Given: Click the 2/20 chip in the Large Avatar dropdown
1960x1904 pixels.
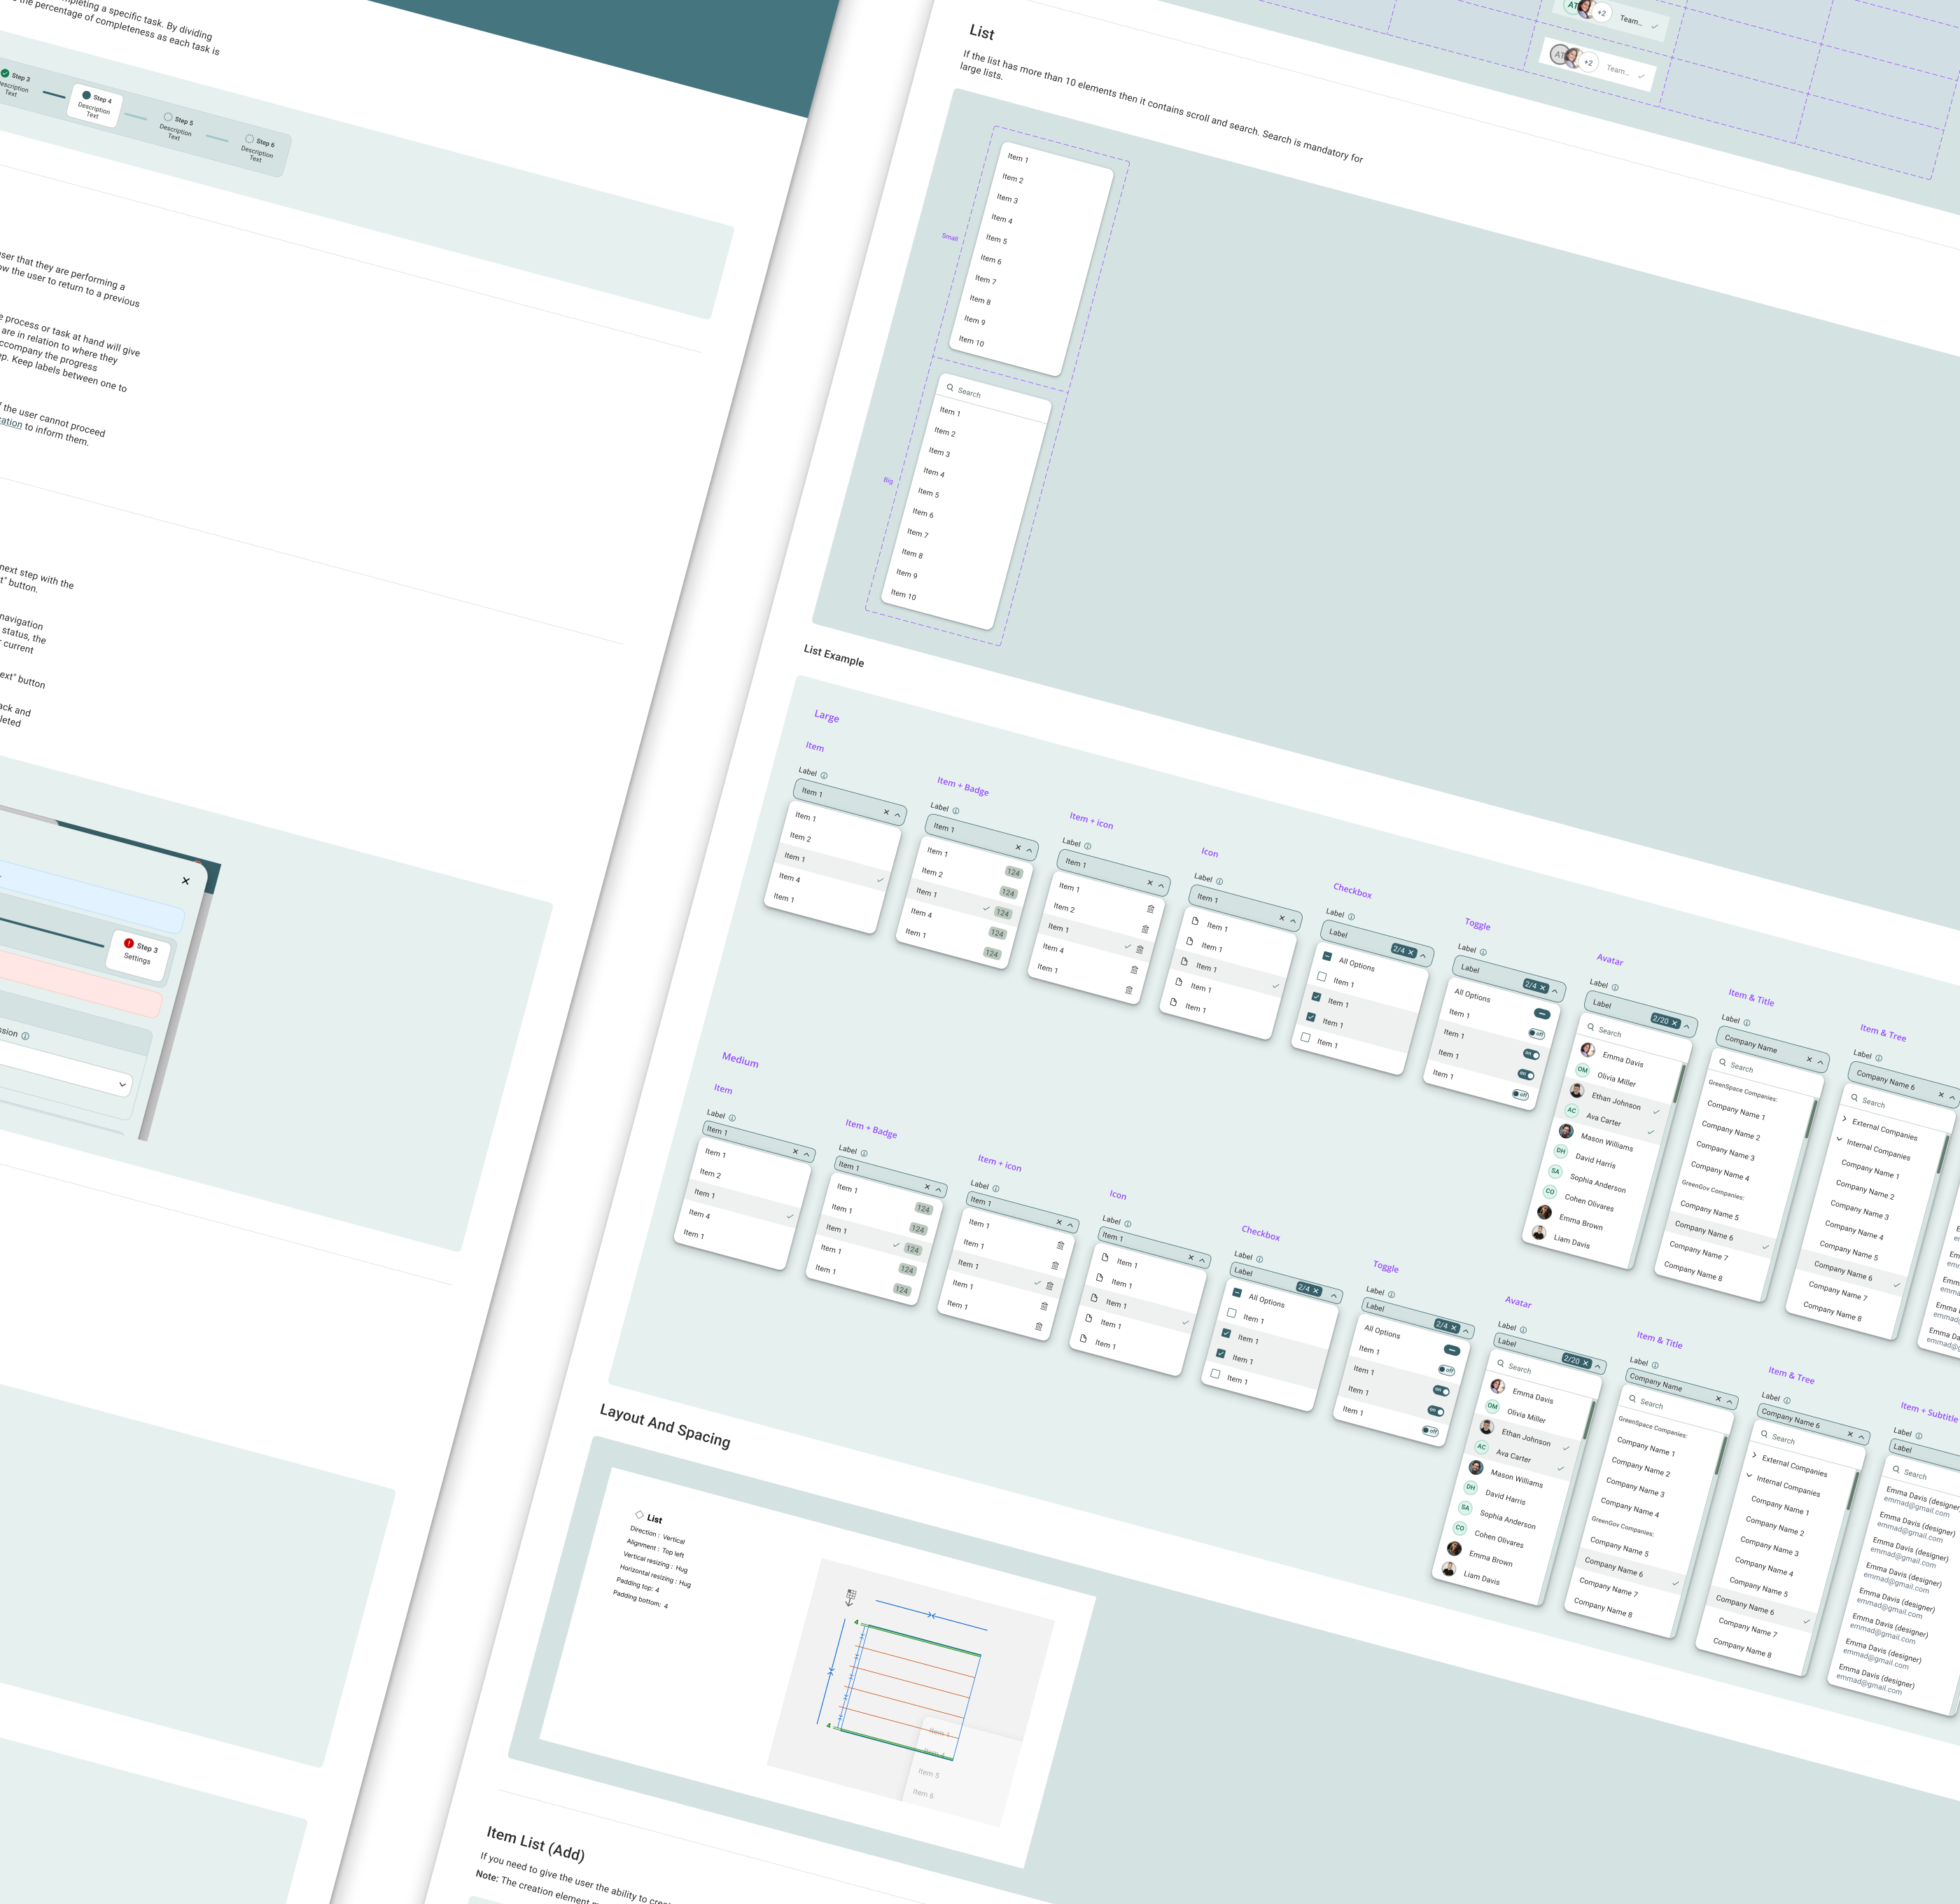Looking at the screenshot, I should click(1666, 1021).
